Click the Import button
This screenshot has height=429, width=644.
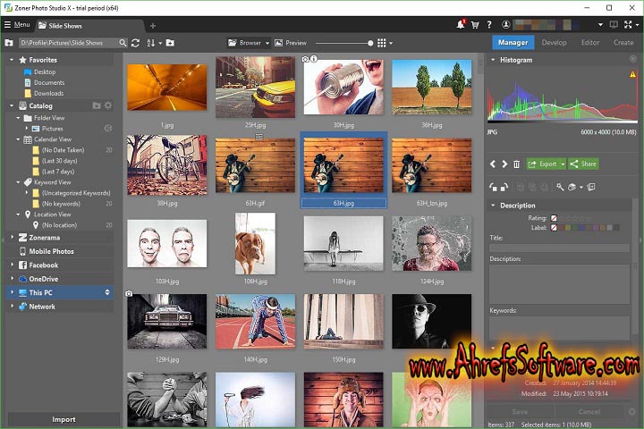(x=64, y=419)
